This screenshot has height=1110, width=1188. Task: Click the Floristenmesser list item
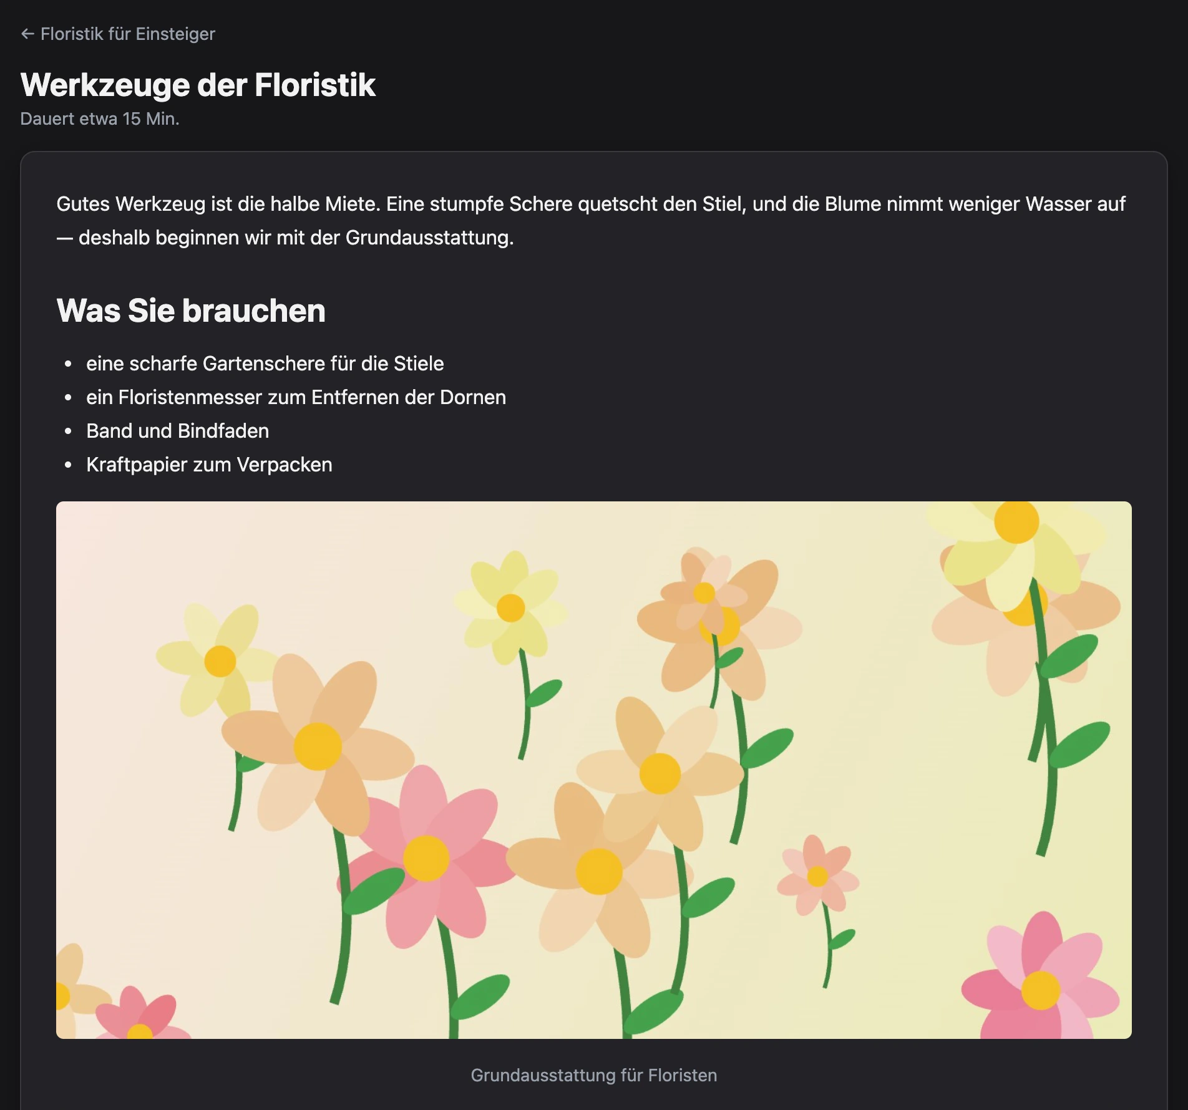tap(296, 397)
